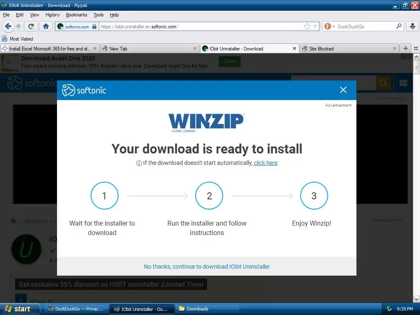This screenshot has width=420, height=315.
Task: Close the New Tab tab
Action: pos(195,48)
